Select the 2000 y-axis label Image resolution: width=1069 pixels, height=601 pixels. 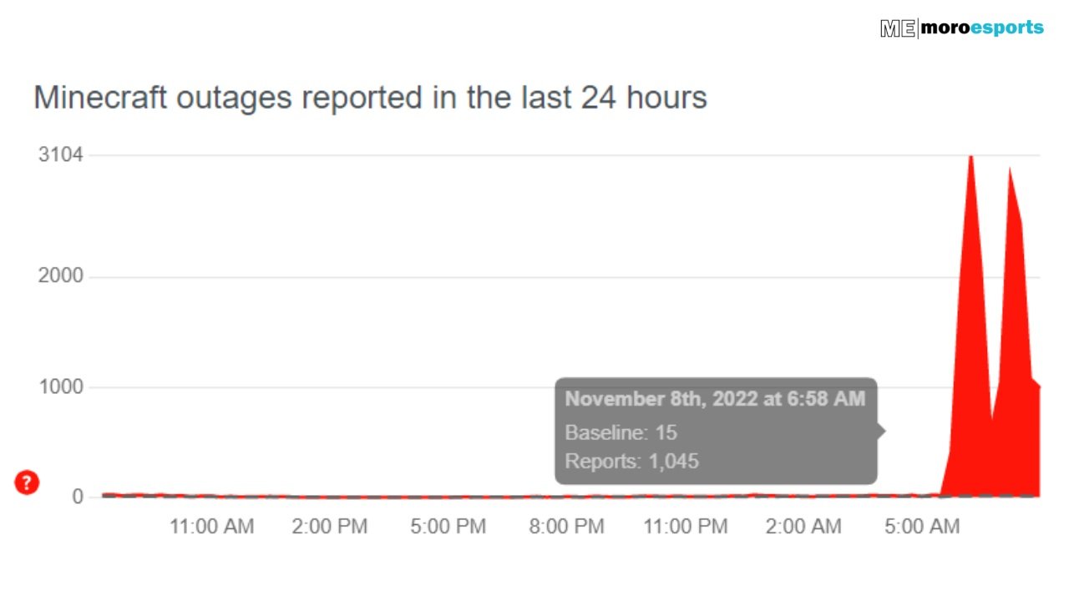pyautogui.click(x=61, y=276)
